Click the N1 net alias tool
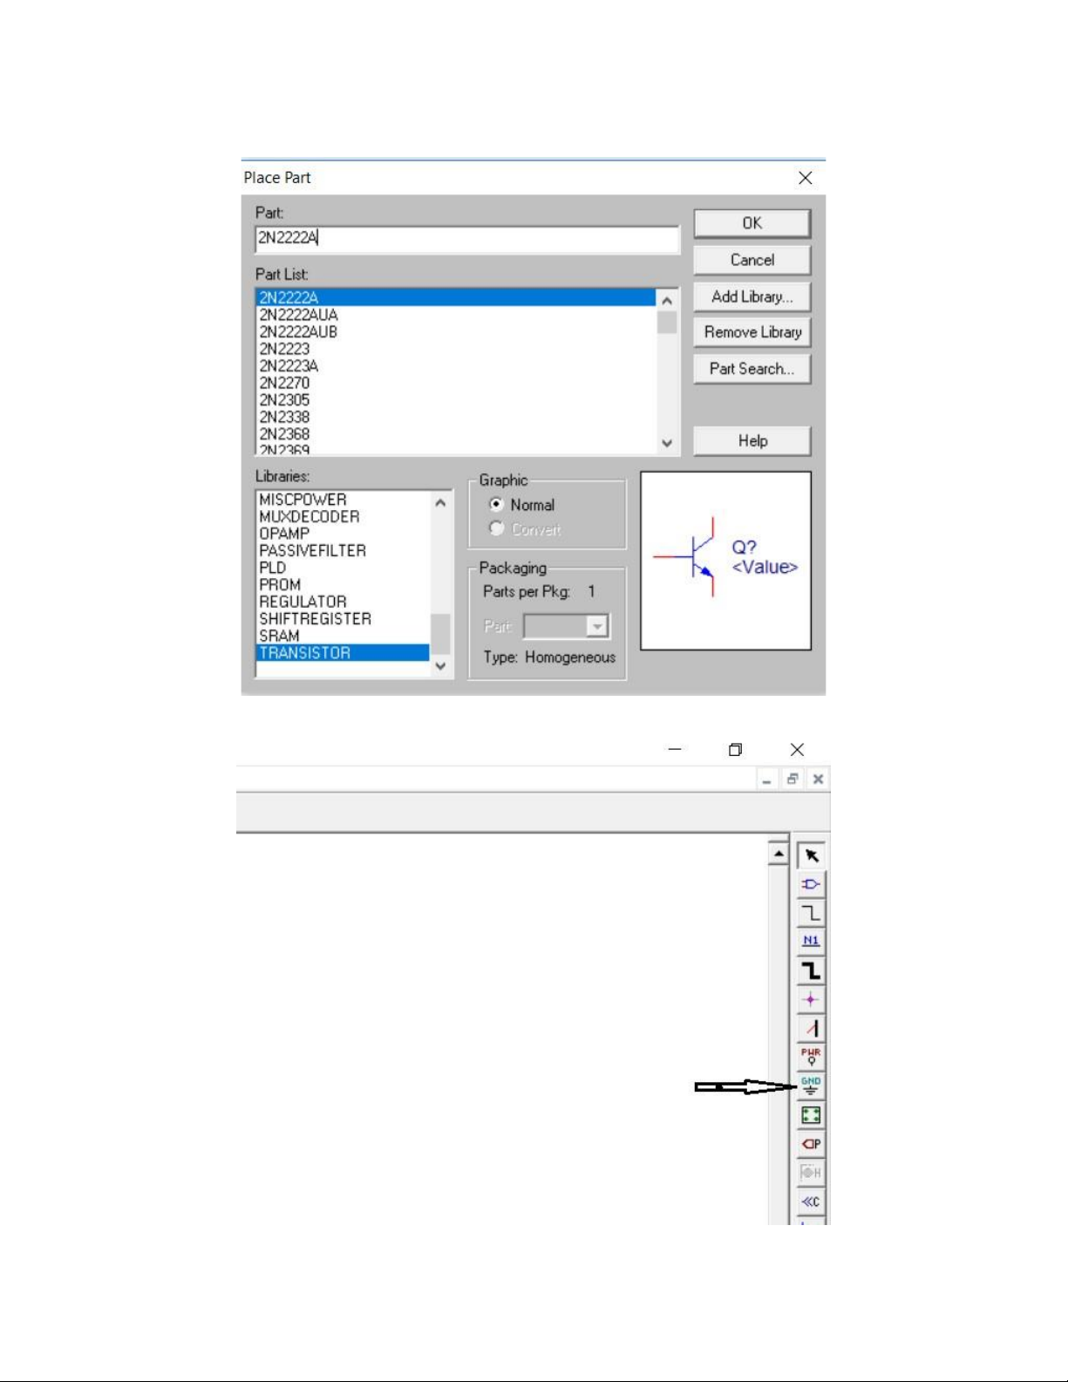This screenshot has width=1068, height=1382. point(811,941)
